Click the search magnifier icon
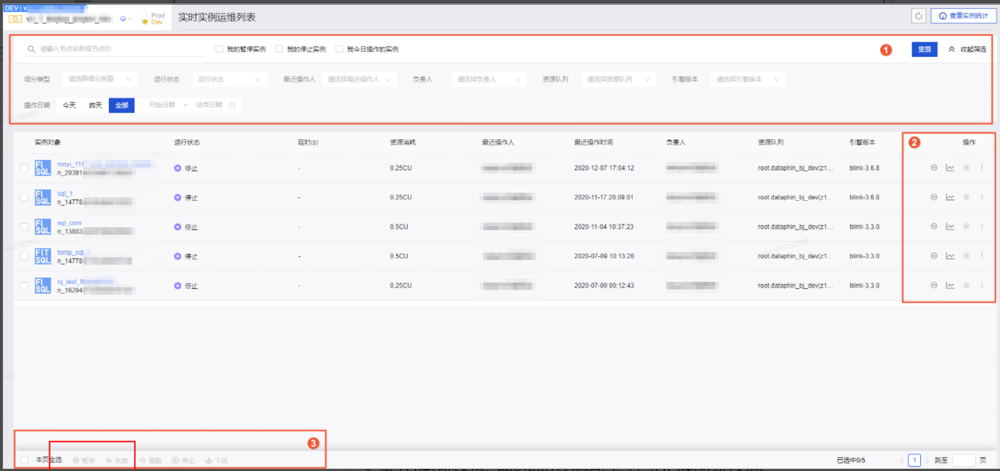1000x471 pixels. tap(31, 49)
